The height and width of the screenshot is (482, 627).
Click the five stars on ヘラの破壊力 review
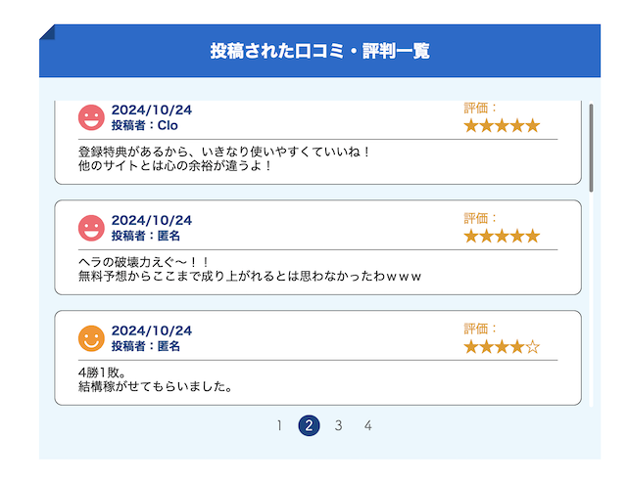(502, 237)
